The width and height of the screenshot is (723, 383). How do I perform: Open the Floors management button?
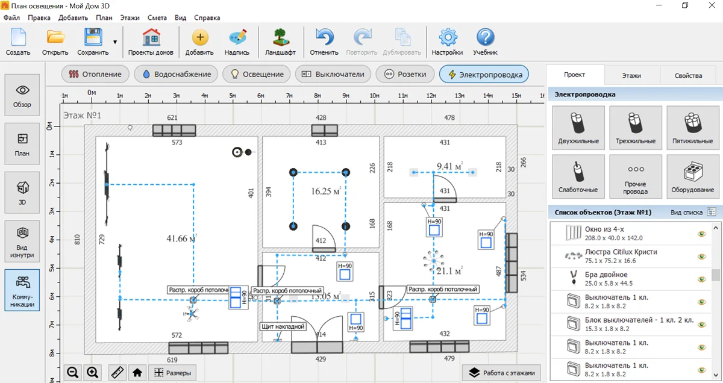point(501,373)
